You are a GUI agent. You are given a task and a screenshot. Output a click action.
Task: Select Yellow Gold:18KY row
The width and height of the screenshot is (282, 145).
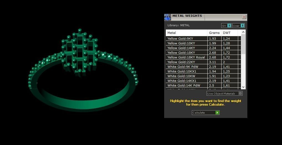coord(203,53)
